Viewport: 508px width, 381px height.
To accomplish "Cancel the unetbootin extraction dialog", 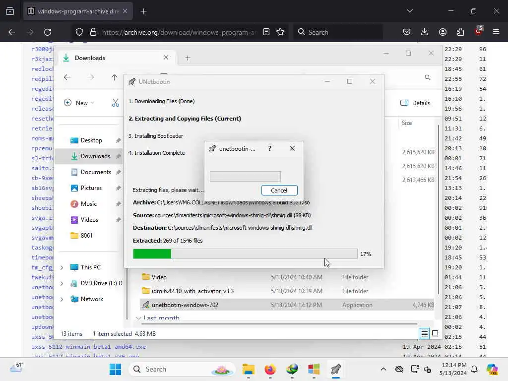I will pyautogui.click(x=279, y=190).
